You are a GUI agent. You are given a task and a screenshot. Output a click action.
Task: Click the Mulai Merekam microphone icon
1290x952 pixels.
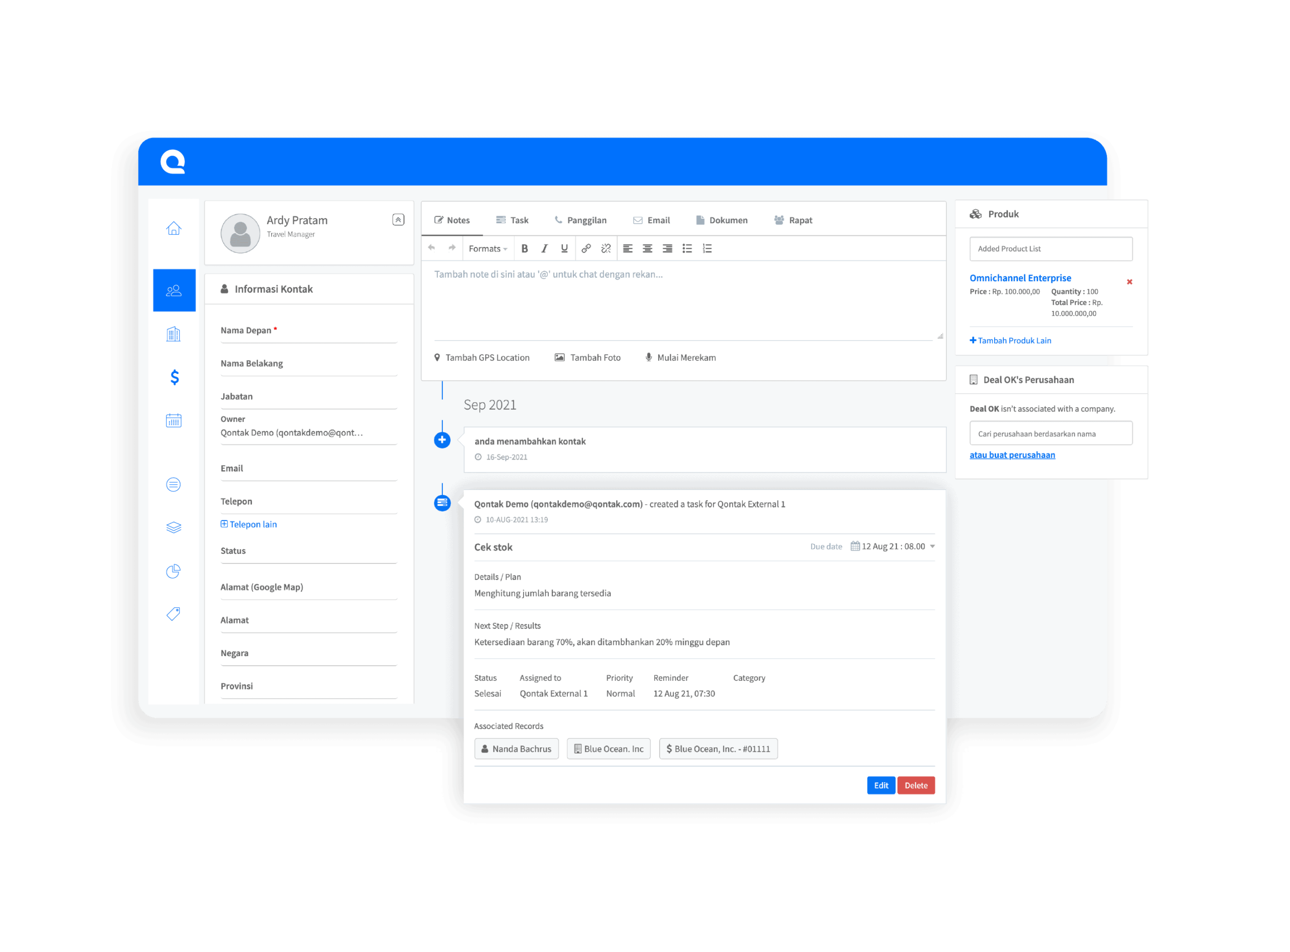tap(648, 357)
